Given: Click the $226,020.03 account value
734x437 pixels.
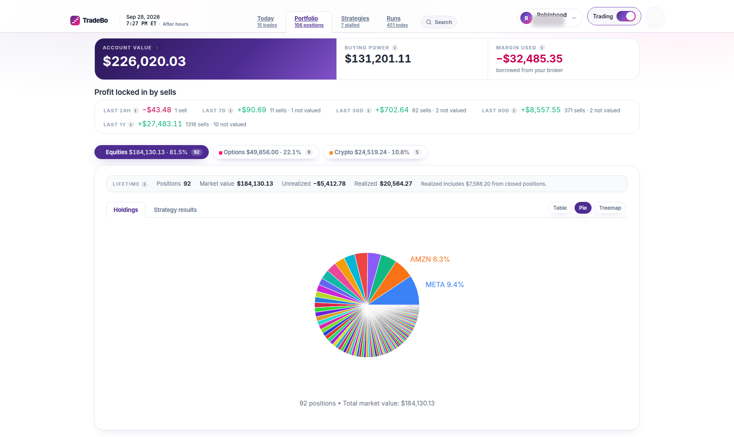Looking at the screenshot, I should point(144,61).
